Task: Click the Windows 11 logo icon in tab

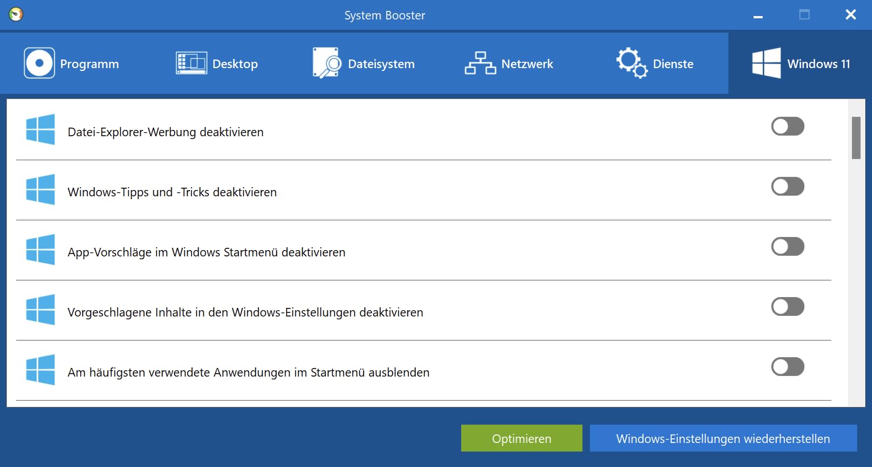Action: (x=766, y=63)
